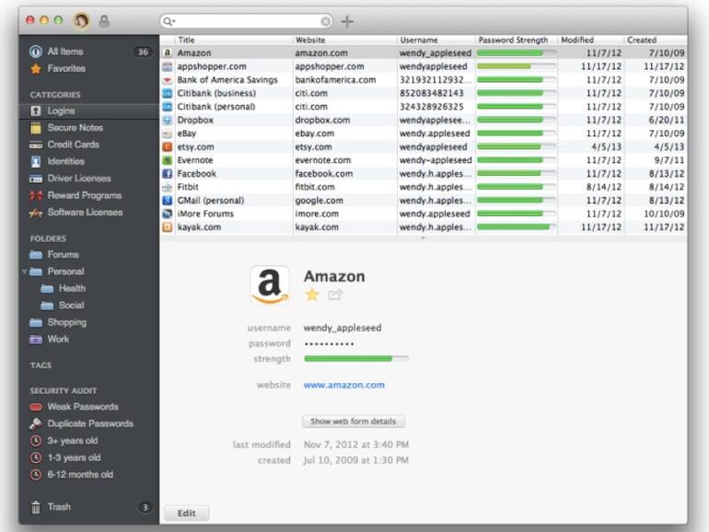The image size is (709, 532).
Task: Open the Trash icon in sidebar
Action: click(x=36, y=507)
